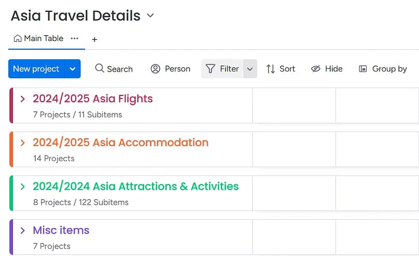Open the Filter options dropdown arrow
Image resolution: width=419 pixels, height=256 pixels.
250,68
